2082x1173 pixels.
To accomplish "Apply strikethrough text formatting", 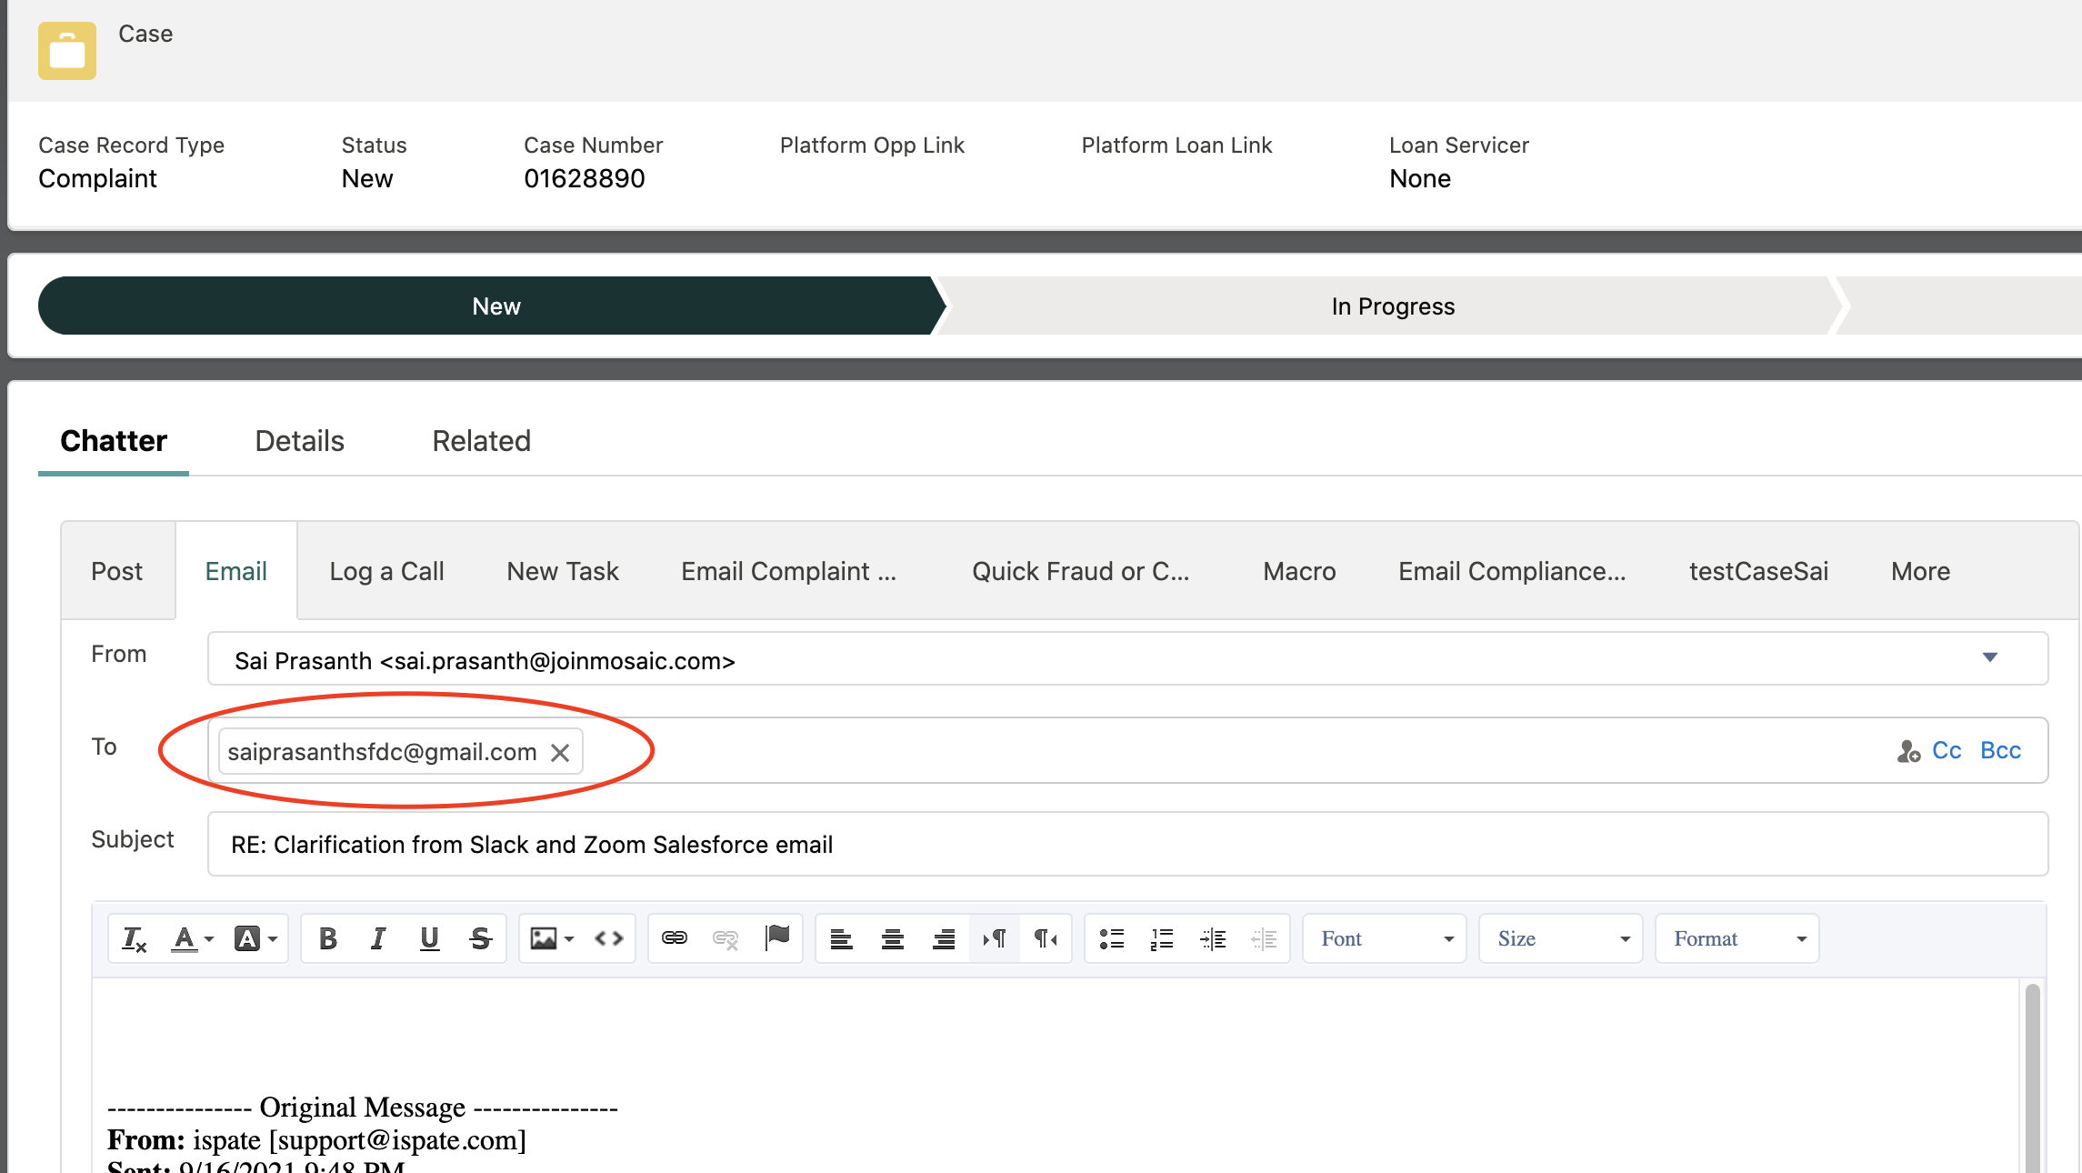I will click(x=480, y=938).
